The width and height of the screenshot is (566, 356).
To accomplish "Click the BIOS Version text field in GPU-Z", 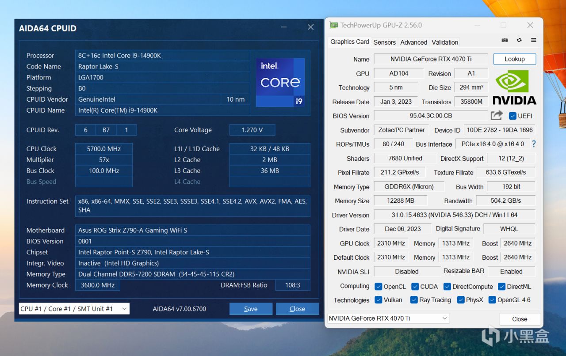I will pos(431,115).
